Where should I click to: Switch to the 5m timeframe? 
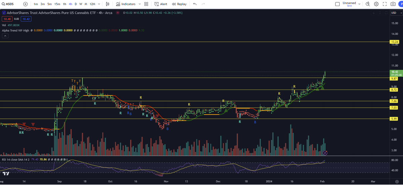click(49, 4)
